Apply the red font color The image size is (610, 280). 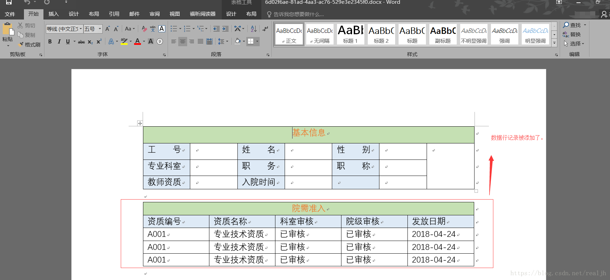click(138, 41)
